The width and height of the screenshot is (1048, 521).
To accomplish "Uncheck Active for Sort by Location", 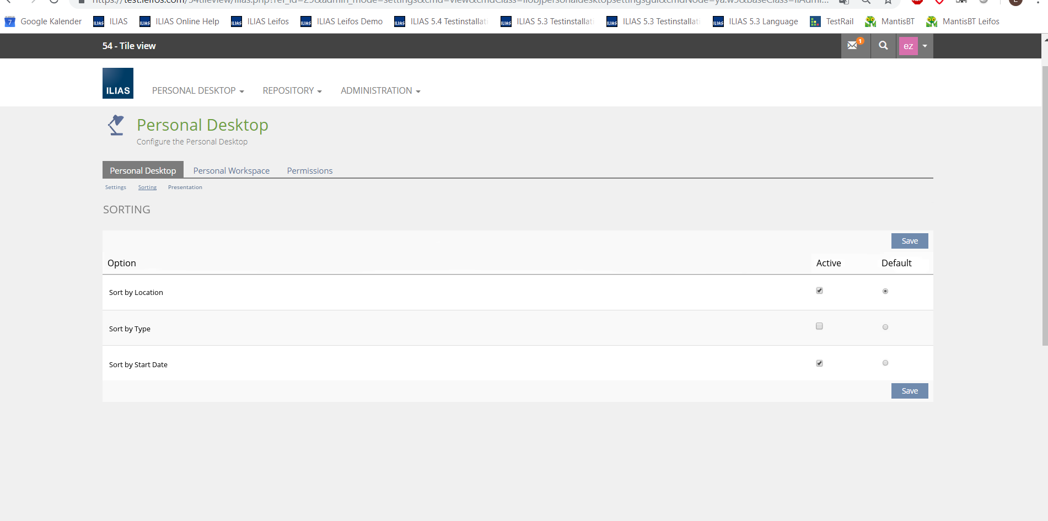I will coord(819,291).
